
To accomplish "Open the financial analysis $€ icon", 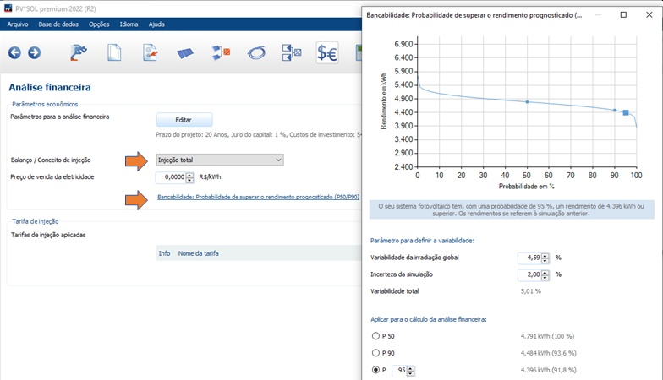I will (327, 54).
